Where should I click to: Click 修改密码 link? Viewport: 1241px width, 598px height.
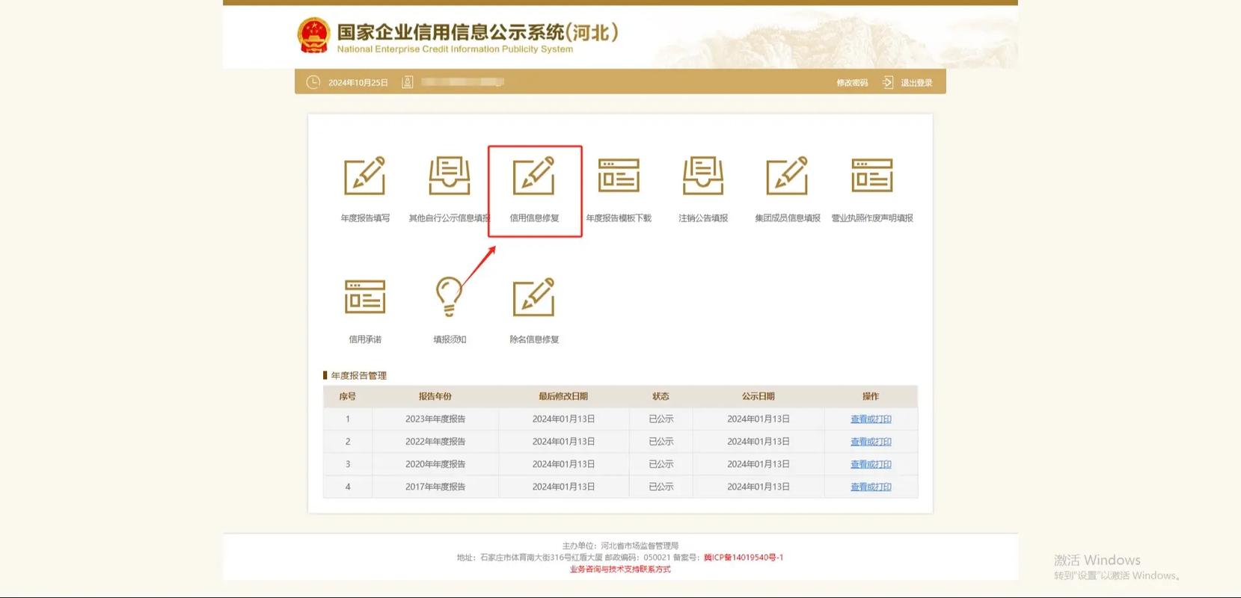[x=852, y=83]
